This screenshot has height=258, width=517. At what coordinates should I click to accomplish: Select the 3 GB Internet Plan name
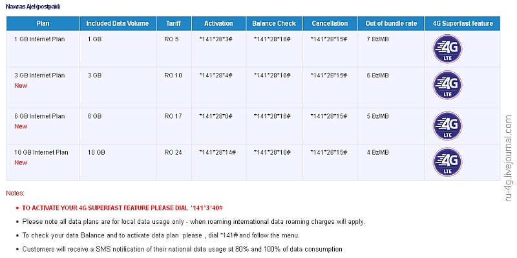pyautogui.click(x=40, y=75)
